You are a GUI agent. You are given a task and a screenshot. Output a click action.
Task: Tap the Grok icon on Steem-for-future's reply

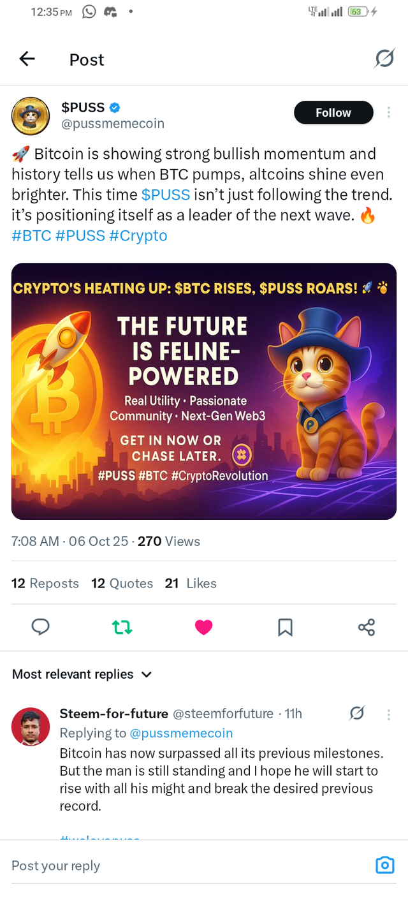point(357,713)
